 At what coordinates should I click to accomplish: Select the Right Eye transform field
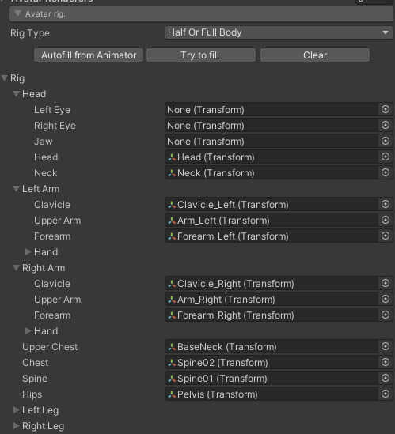[272, 126]
